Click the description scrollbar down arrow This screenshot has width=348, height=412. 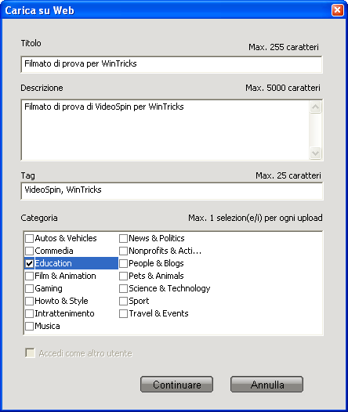(315, 153)
